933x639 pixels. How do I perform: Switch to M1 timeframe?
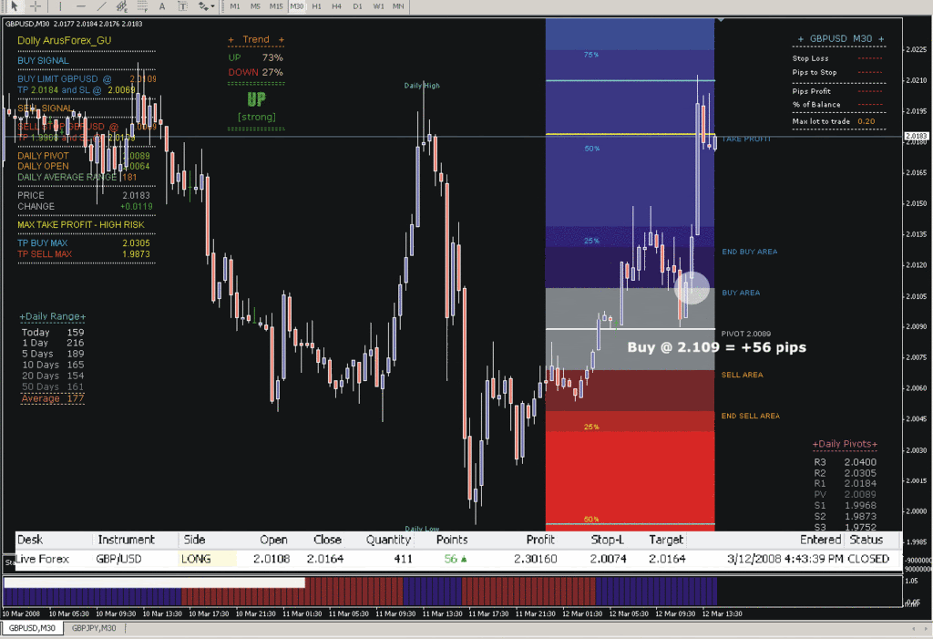pyautogui.click(x=235, y=6)
